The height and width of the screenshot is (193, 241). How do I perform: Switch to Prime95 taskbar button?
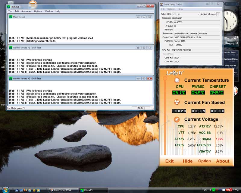coord(93,190)
